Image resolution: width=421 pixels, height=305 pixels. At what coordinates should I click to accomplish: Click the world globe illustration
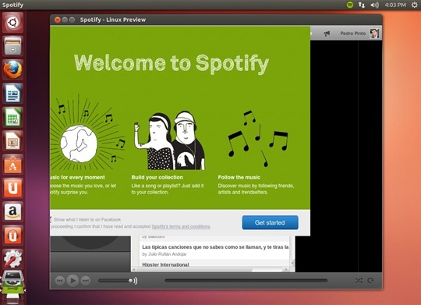[79, 144]
